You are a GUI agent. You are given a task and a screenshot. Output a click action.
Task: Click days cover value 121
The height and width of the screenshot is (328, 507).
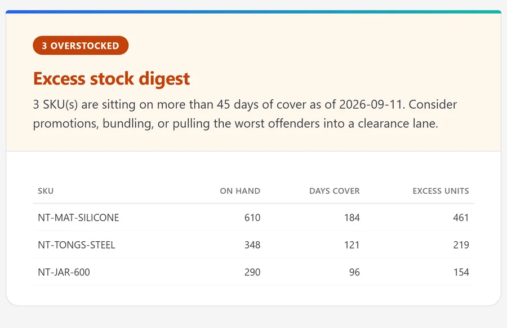click(352, 245)
